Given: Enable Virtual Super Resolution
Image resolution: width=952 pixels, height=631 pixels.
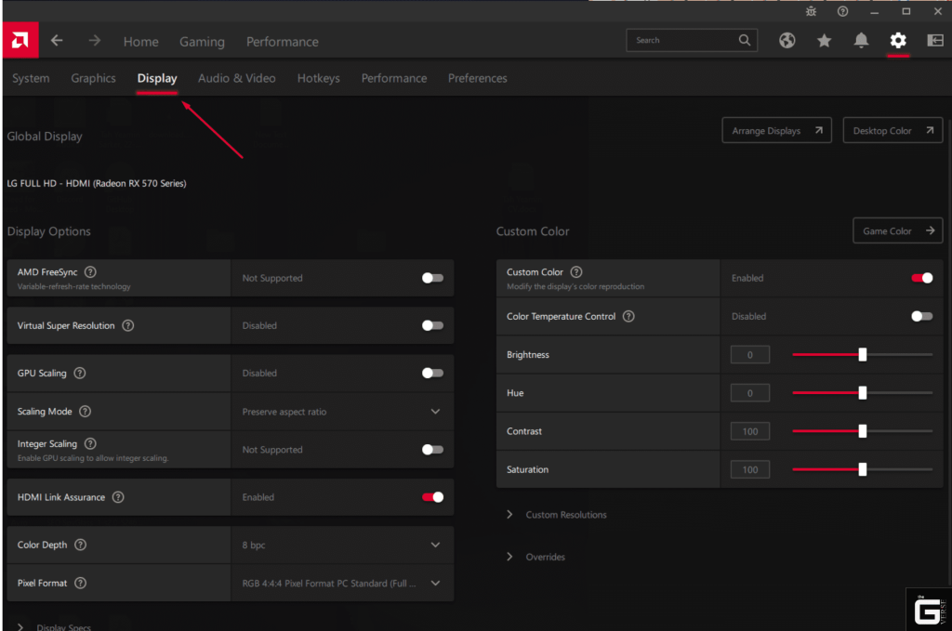Looking at the screenshot, I should (431, 325).
